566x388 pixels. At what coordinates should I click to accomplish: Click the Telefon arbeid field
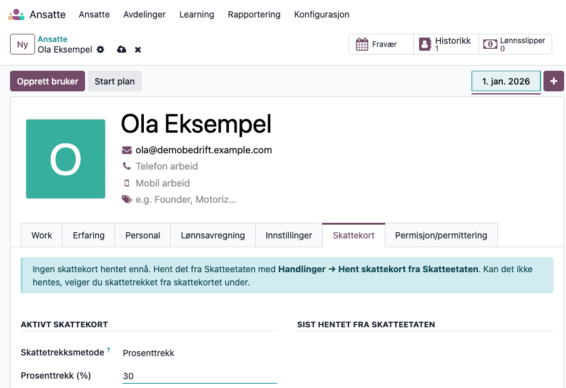tap(167, 166)
